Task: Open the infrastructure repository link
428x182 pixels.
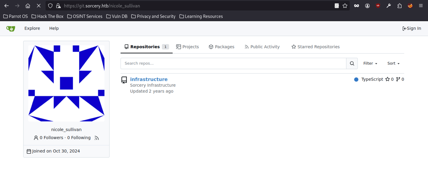Action: (x=149, y=79)
